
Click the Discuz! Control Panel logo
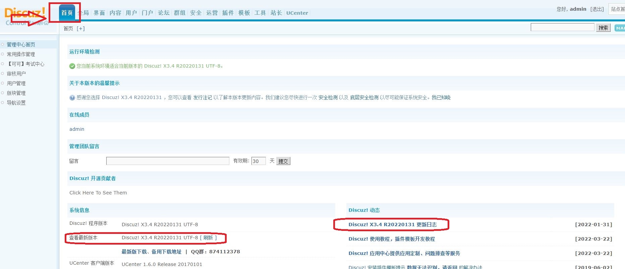tap(26, 17)
